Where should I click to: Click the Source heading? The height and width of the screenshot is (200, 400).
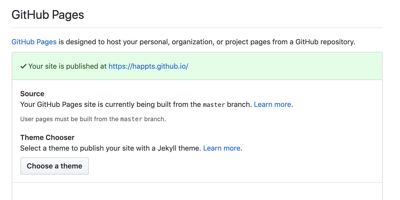point(32,94)
